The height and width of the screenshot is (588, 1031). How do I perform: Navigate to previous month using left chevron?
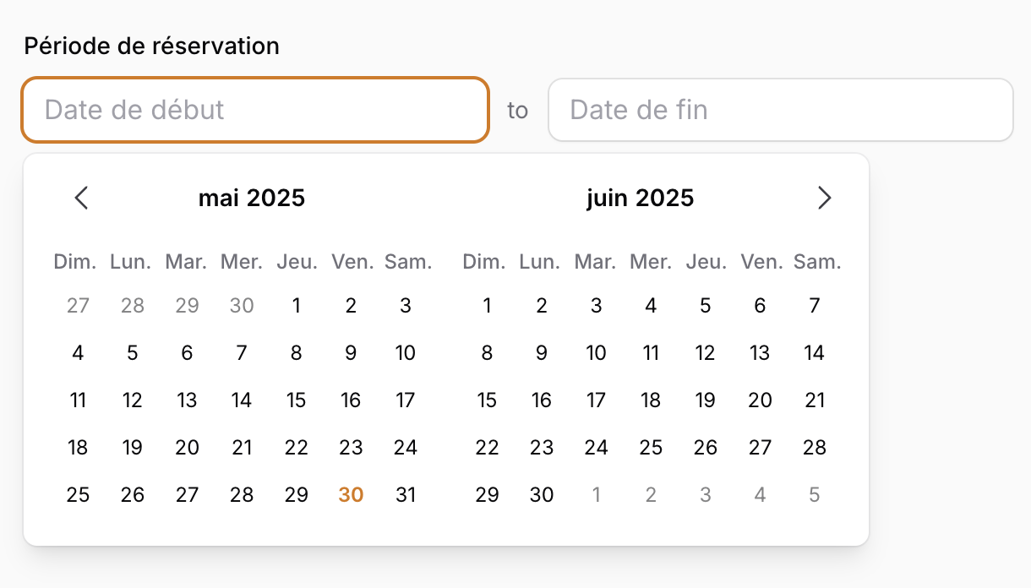81,198
